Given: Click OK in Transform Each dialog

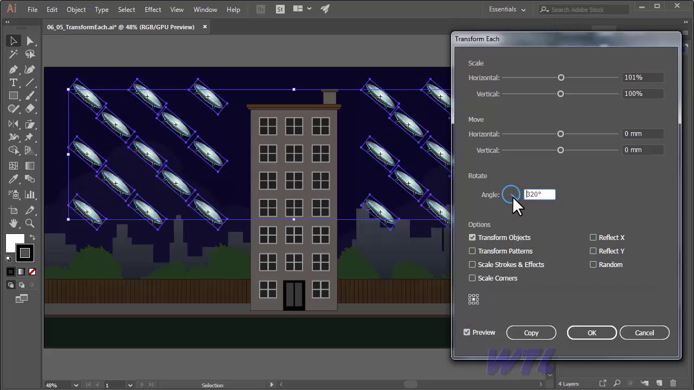Looking at the screenshot, I should pos(592,333).
